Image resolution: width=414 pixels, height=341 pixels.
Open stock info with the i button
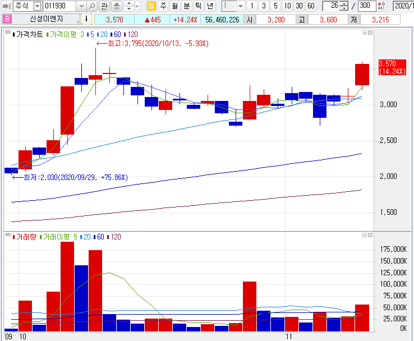coord(86,19)
